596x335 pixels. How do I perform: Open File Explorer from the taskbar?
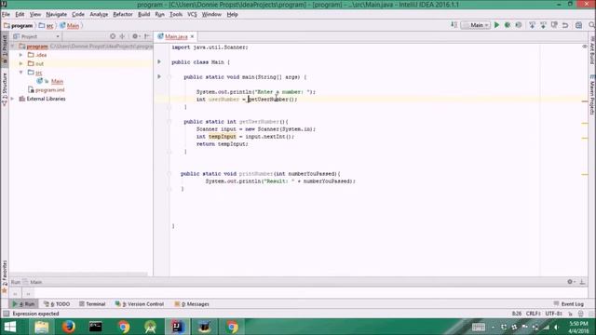pyautogui.click(x=42, y=327)
